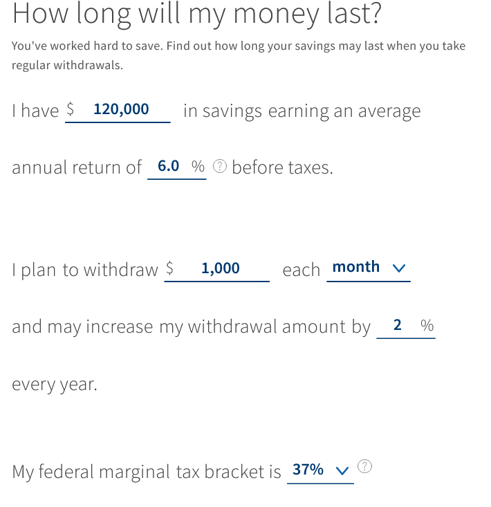
Task: Click the chevron arrow next to month
Action: coord(399,268)
